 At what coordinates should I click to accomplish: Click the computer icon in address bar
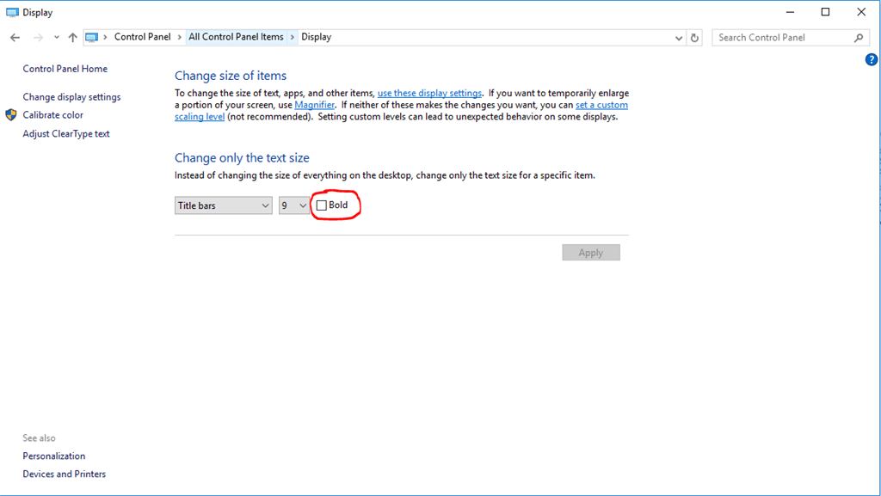91,37
